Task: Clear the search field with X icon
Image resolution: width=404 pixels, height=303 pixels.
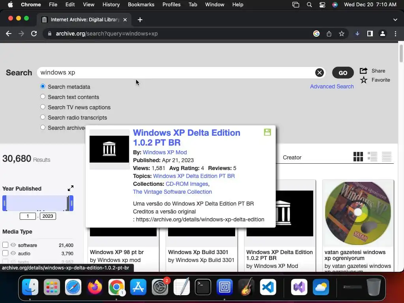Action: click(x=320, y=73)
